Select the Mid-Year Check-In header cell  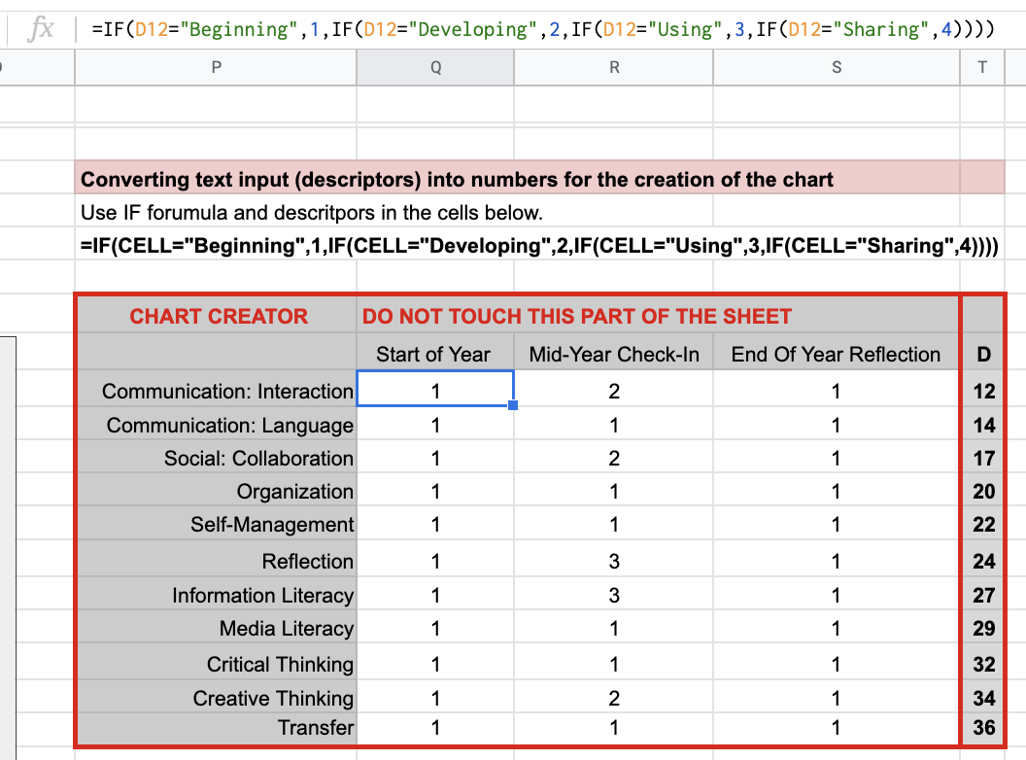614,355
